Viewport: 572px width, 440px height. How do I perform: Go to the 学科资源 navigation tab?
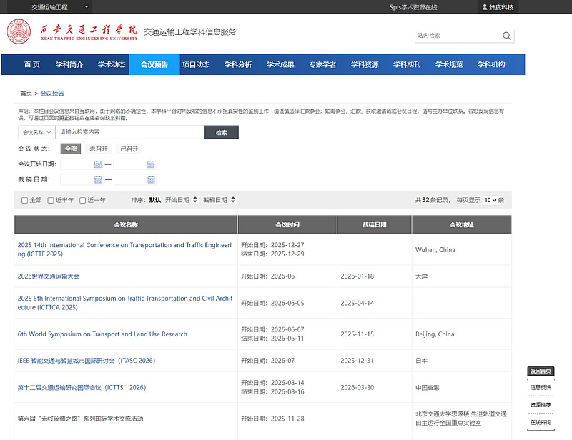[x=365, y=64]
